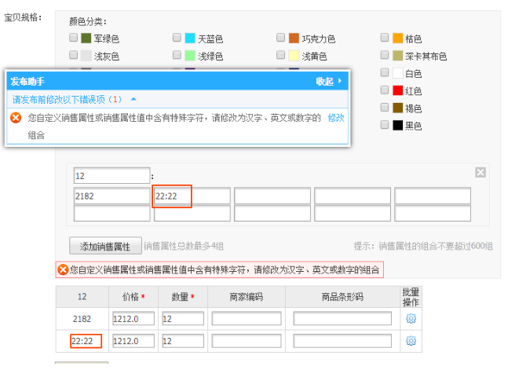Check the 浅黄色 color checkbox
Screen dimensions: 508x370
click(280, 55)
